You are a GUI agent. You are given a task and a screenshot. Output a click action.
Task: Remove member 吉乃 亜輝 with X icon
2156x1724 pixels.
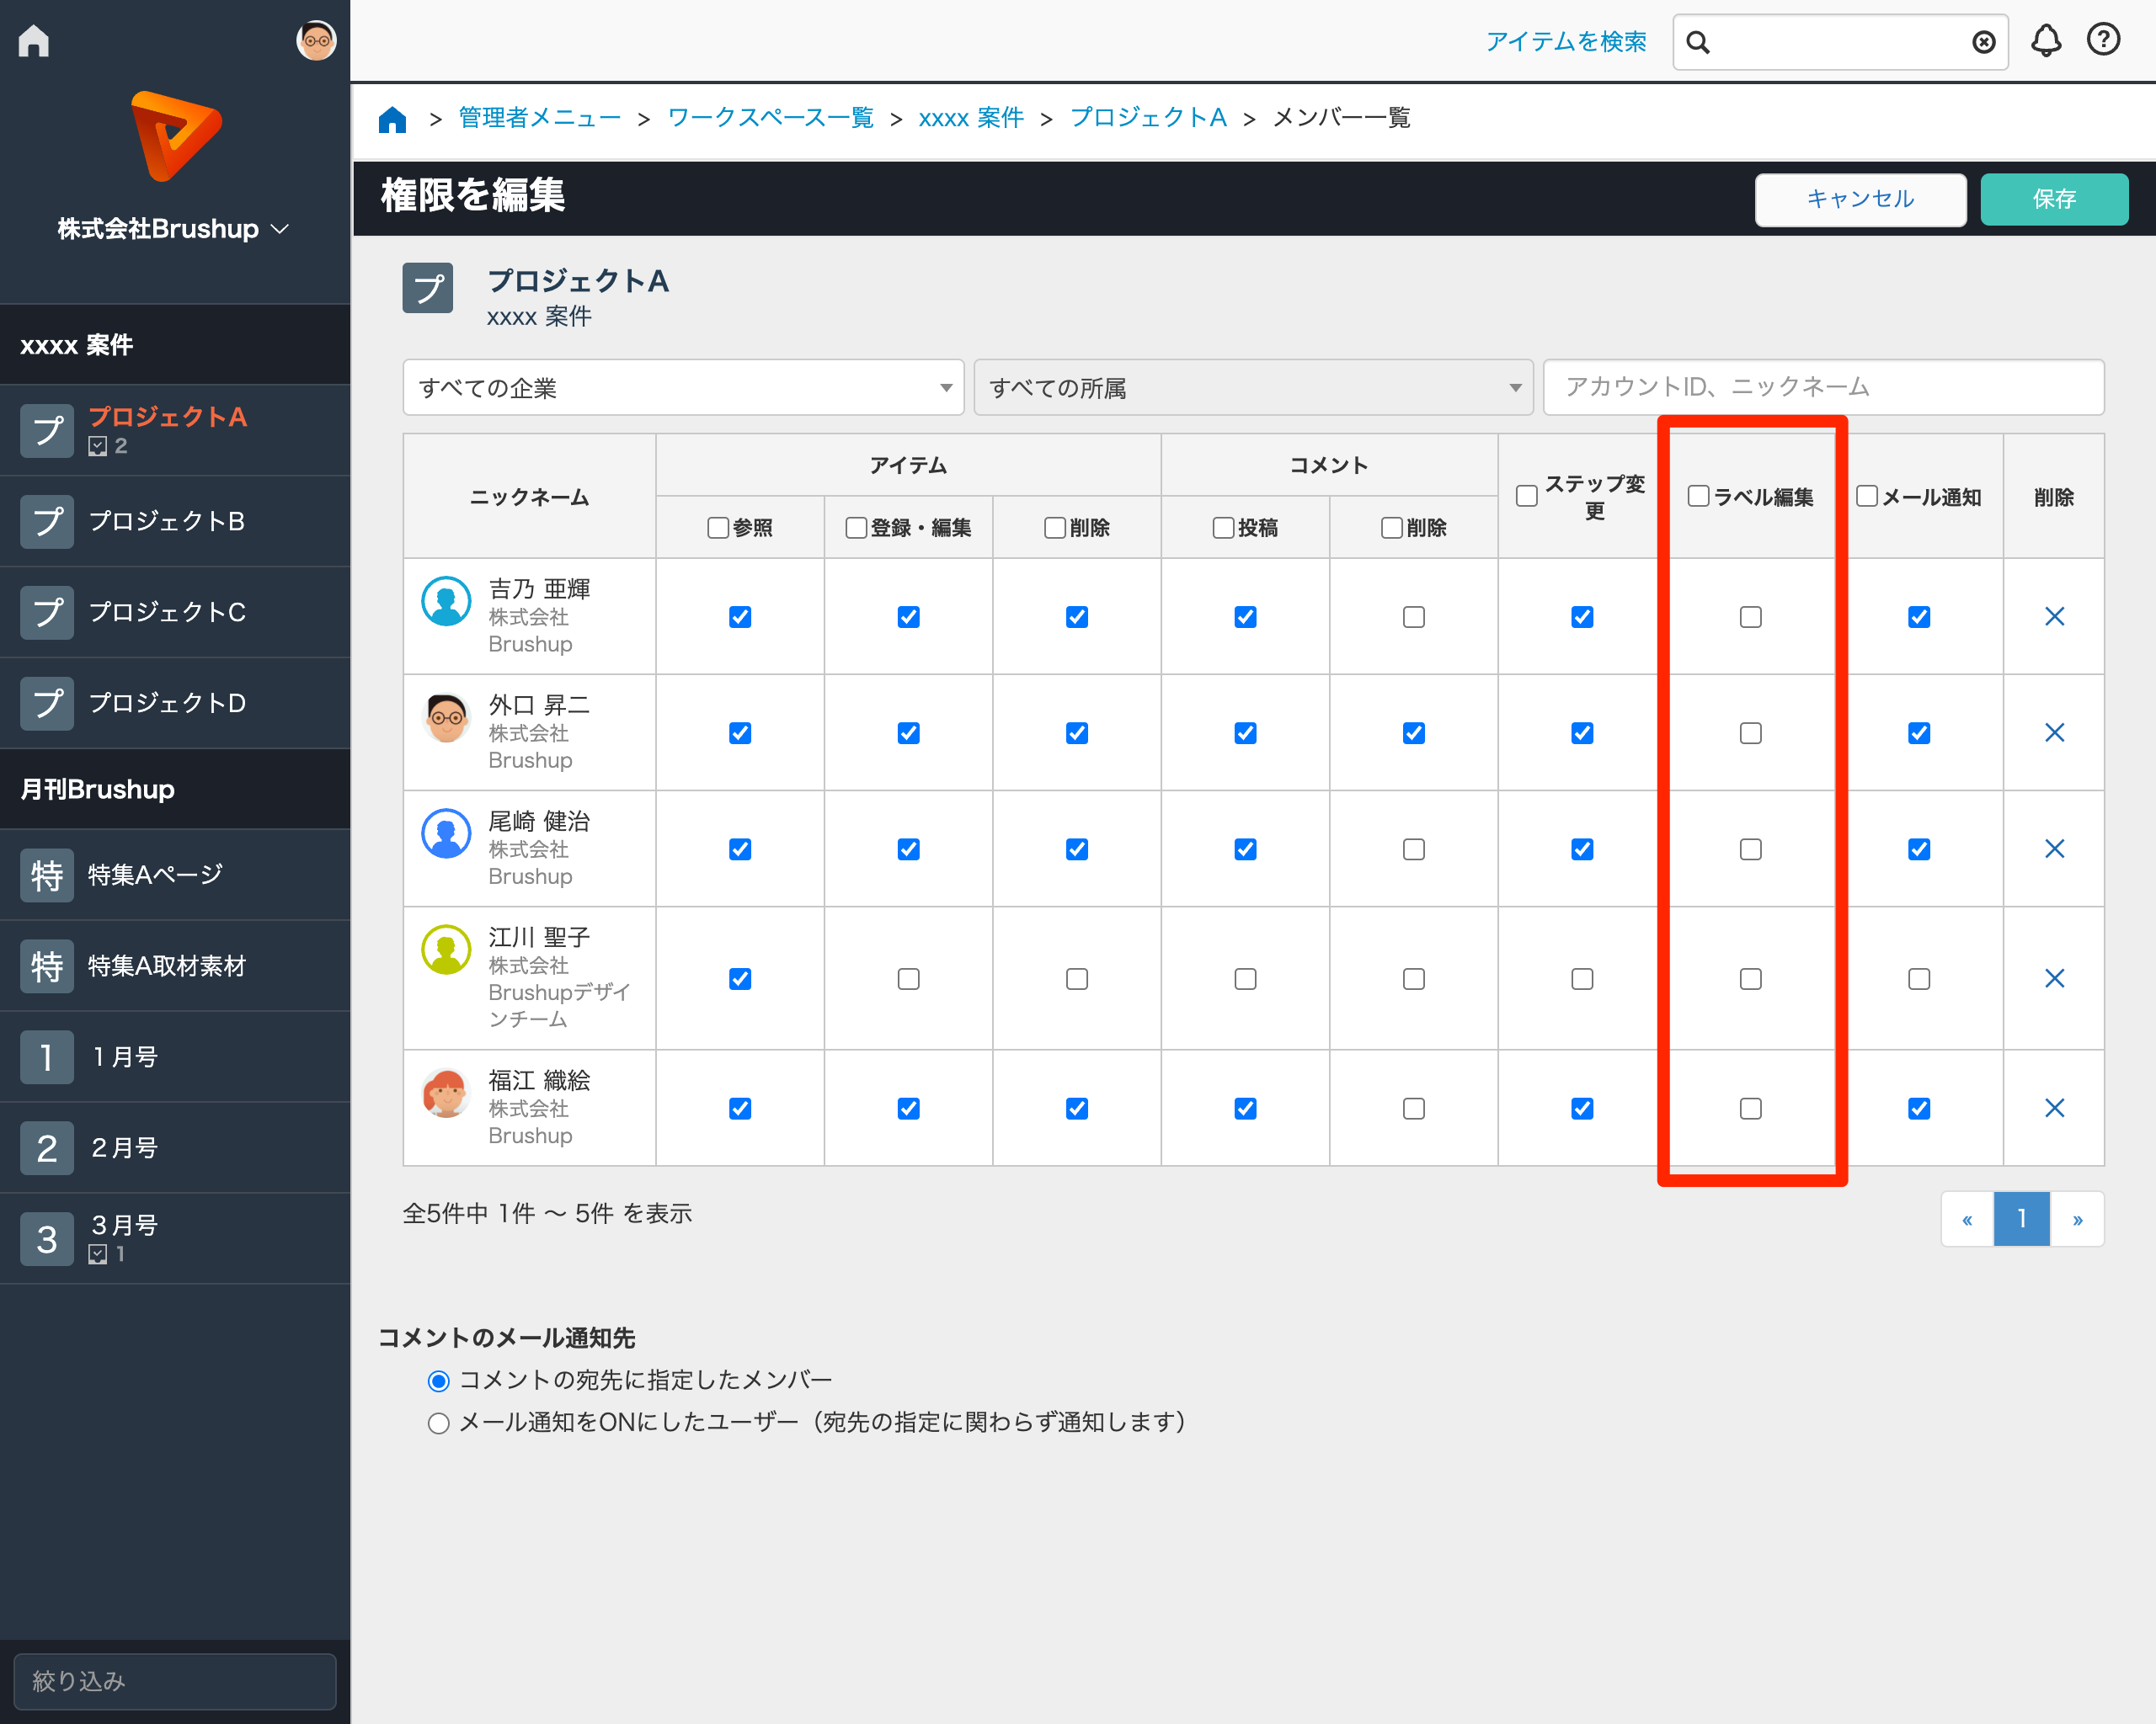(x=2054, y=617)
